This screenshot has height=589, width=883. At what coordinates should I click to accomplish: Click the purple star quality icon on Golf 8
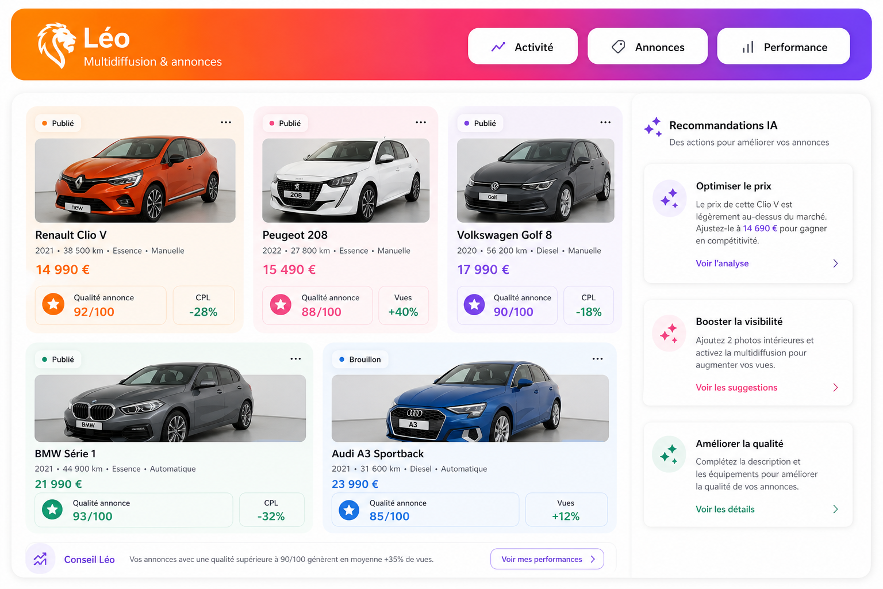coord(474,304)
